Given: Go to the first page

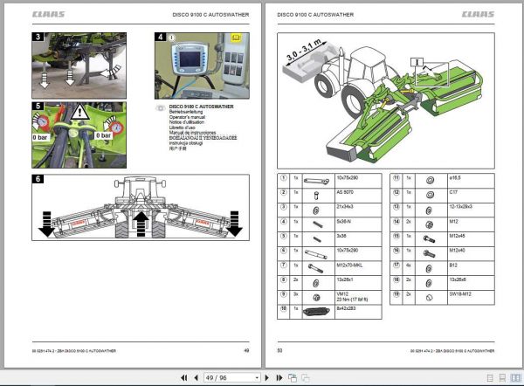Looking at the screenshot, I should (183, 378).
